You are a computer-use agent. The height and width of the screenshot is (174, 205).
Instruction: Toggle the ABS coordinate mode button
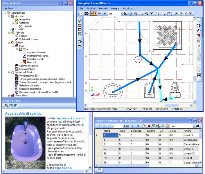(93, 13)
